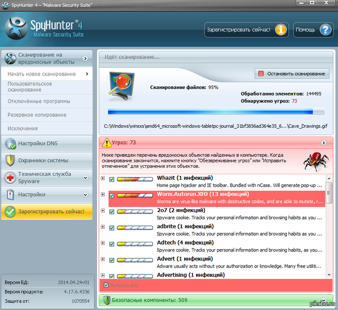Click SpyHunter app icon in title bar

[6, 5]
